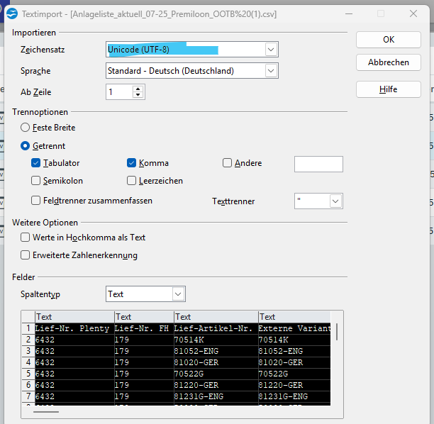Enable Erweiterte Zahlenerkennung checkbox
This screenshot has width=434, height=424.
(x=26, y=255)
